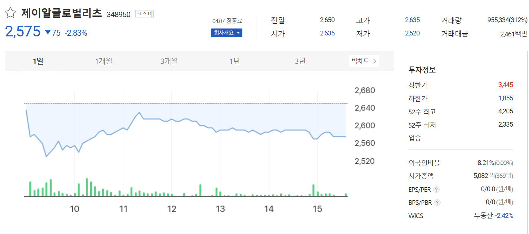The height and width of the screenshot is (234, 529).
Task: Click the 시가 value 2,635
Action: (327, 33)
